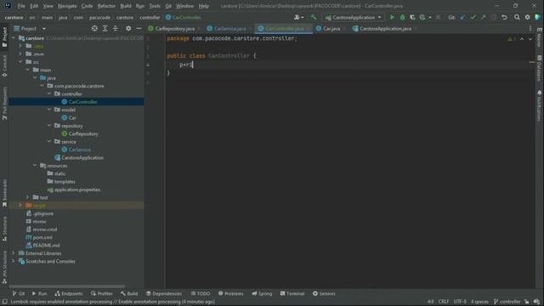Select opened file locate icon in Project panel
Screen dimensions: 544x306
tap(94, 28)
